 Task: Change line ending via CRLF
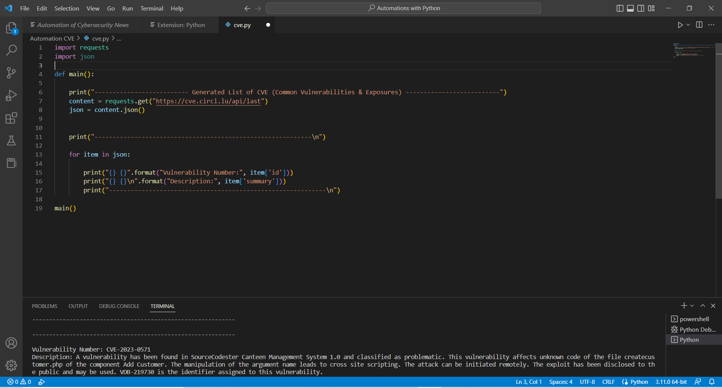[x=608, y=382]
